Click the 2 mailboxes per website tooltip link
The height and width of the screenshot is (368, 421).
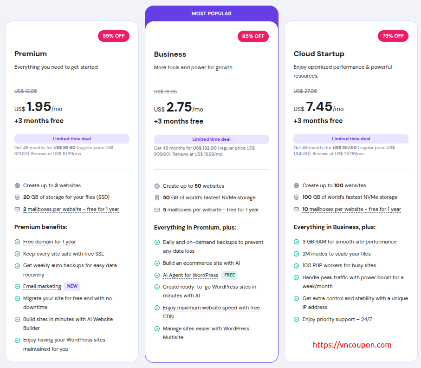71,209
